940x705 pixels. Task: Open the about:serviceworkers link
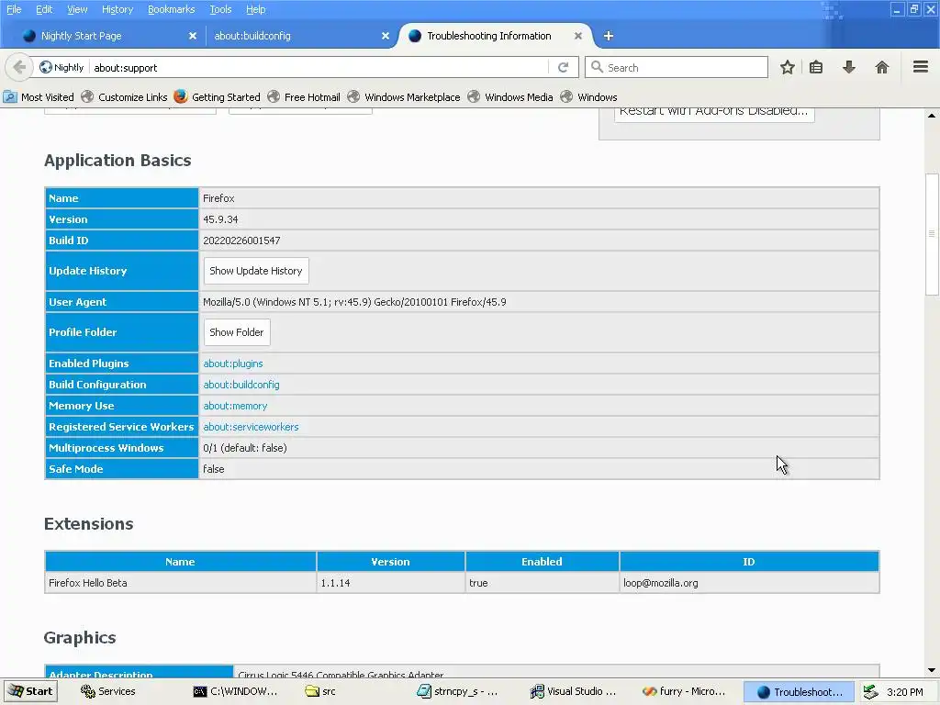[251, 427]
